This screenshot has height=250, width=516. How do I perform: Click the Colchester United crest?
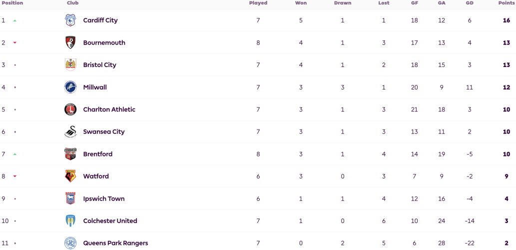[70, 220]
